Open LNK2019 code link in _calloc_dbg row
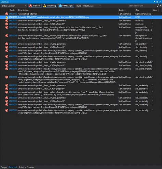The width and height of the screenshot is (162, 169). 13,92
